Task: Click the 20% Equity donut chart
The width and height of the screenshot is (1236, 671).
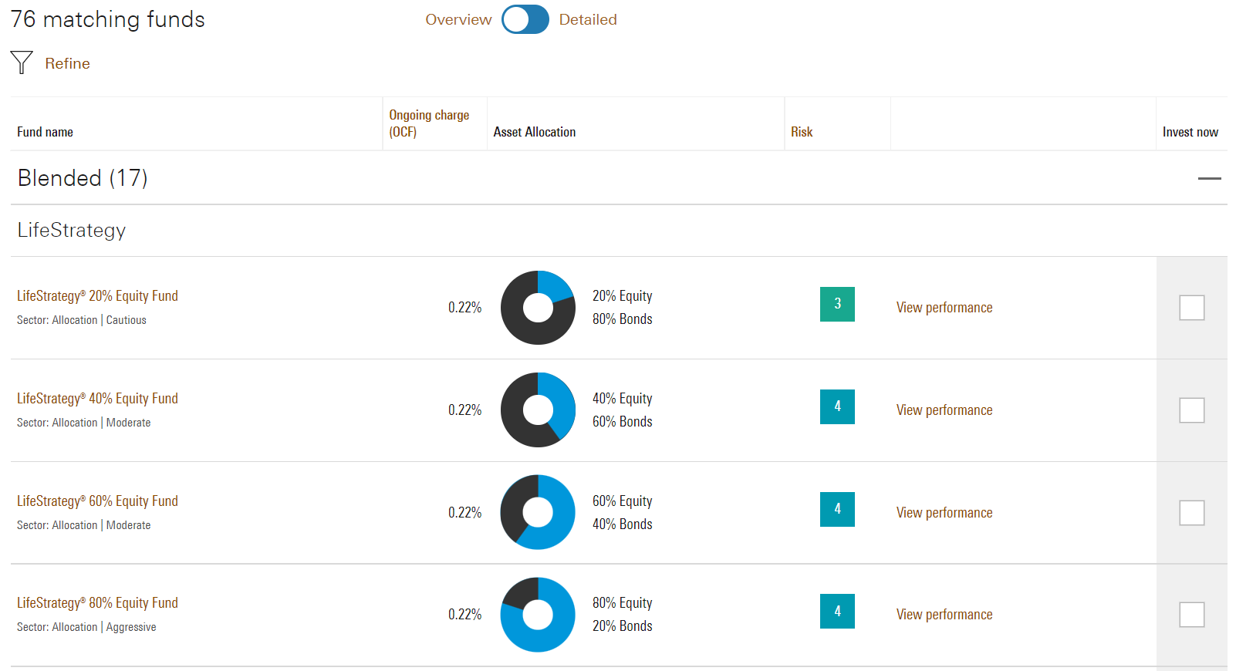Action: (x=538, y=308)
